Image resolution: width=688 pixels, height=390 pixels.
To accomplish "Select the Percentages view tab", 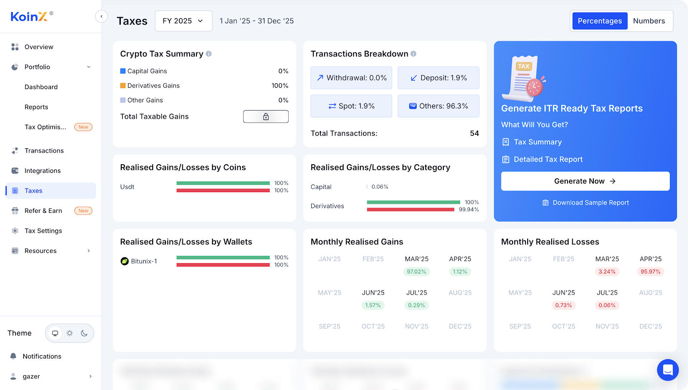I will tap(599, 21).
